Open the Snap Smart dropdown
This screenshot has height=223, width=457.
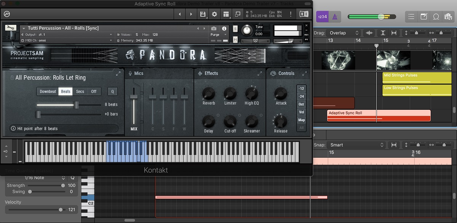(357, 145)
